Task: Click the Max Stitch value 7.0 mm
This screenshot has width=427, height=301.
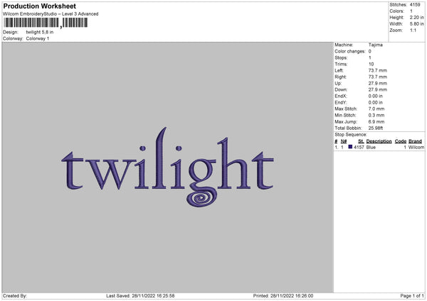Action: click(376, 109)
